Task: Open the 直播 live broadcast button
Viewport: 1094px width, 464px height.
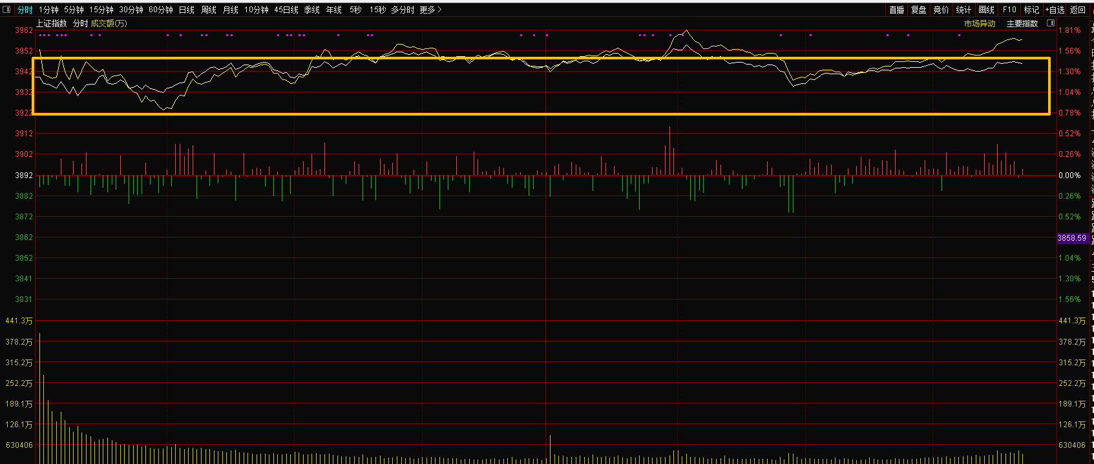Action: 896,10
